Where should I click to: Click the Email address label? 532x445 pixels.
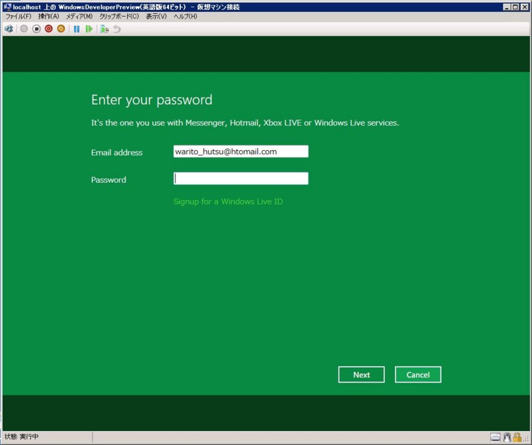(x=117, y=153)
